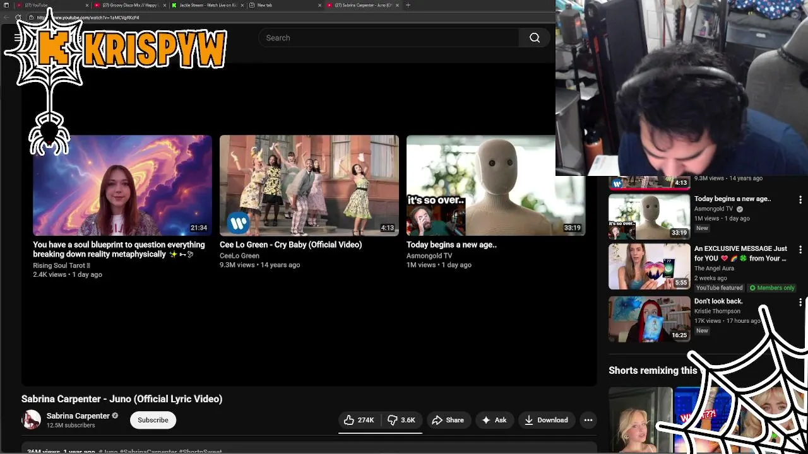Click the '12.5M subscribers' text
The image size is (808, 454).
click(71, 426)
